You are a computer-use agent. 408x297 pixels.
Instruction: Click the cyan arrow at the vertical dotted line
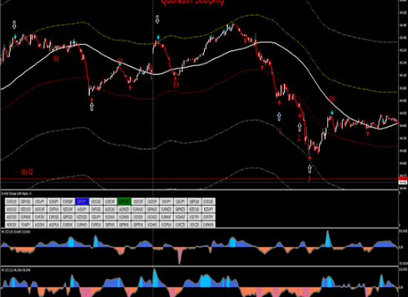(158, 36)
